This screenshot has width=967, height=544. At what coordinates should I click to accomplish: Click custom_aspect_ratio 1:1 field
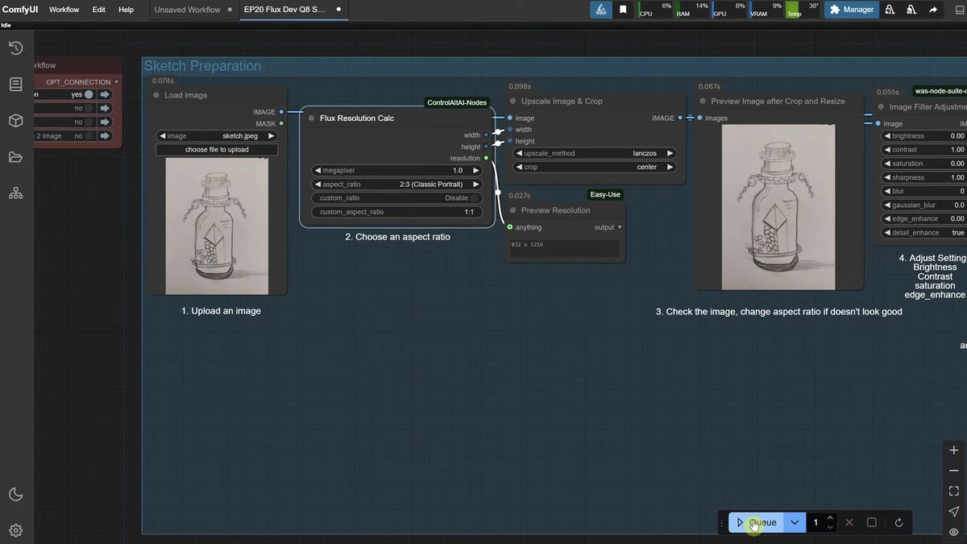[396, 212]
